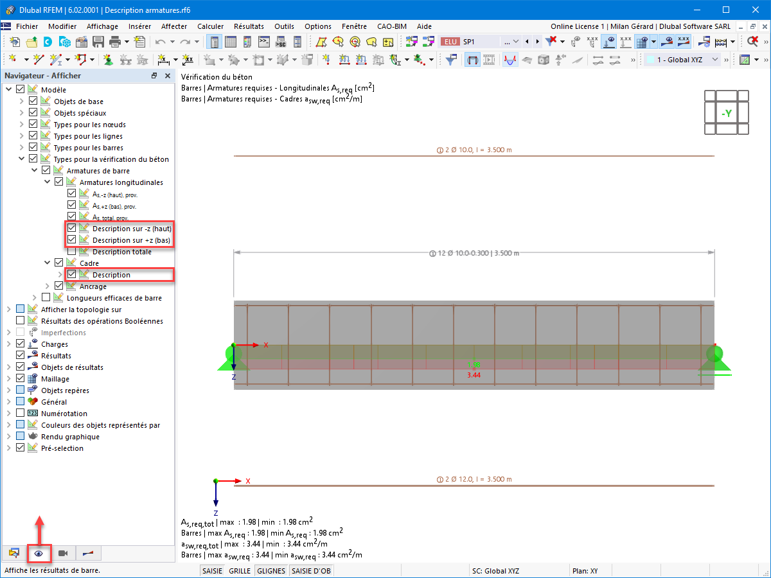Click the ELU badge in the toolbar

[x=450, y=40]
